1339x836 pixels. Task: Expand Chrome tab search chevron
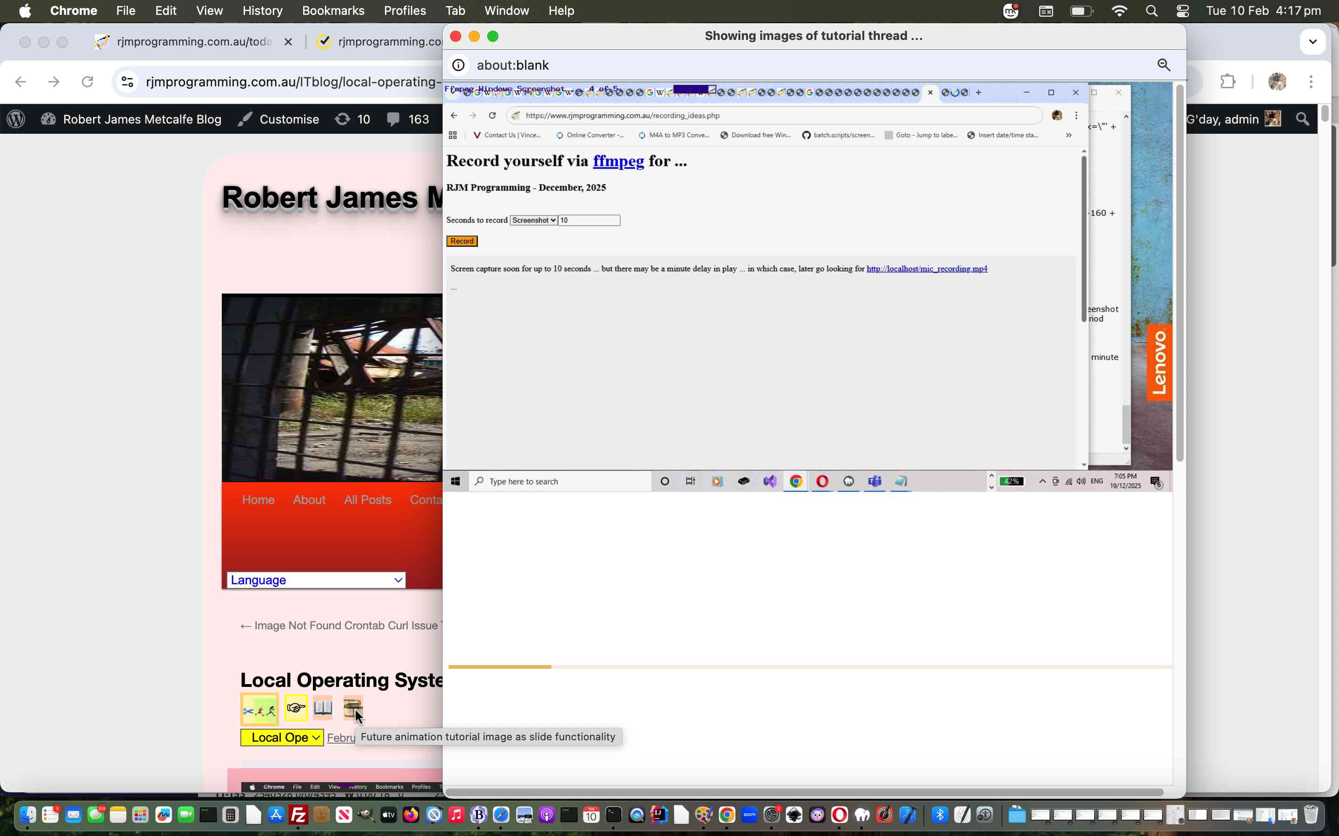1312,41
